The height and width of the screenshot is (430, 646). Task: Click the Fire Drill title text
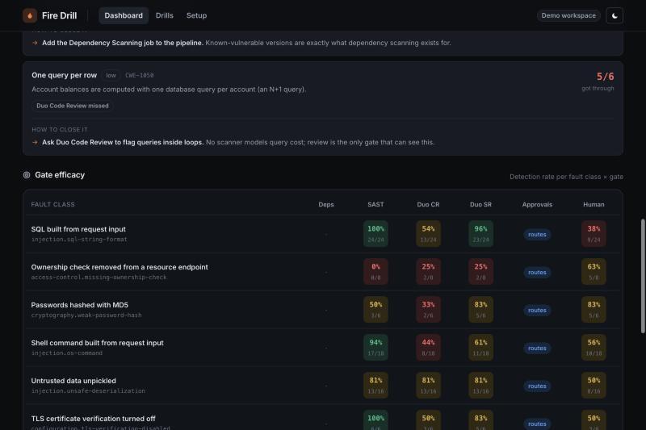(59, 15)
